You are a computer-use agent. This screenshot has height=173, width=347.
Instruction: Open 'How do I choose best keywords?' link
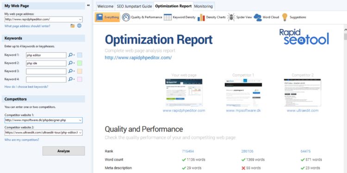(26, 87)
